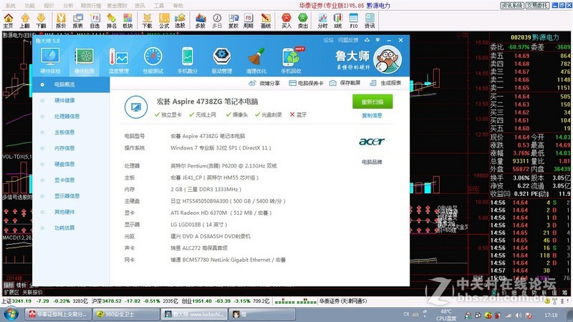The height and width of the screenshot is (322, 573).
Task: Click the 下翻 page-down arrow icon
Action: pos(41,21)
